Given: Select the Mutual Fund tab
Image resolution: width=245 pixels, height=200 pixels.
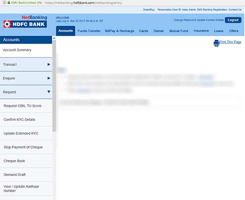Looking at the screenshot, I should (179, 31).
